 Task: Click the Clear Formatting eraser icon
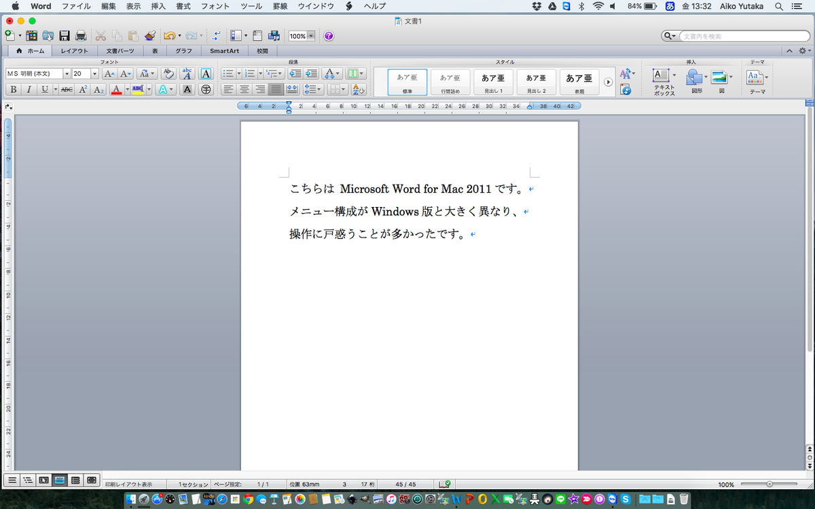(168, 73)
